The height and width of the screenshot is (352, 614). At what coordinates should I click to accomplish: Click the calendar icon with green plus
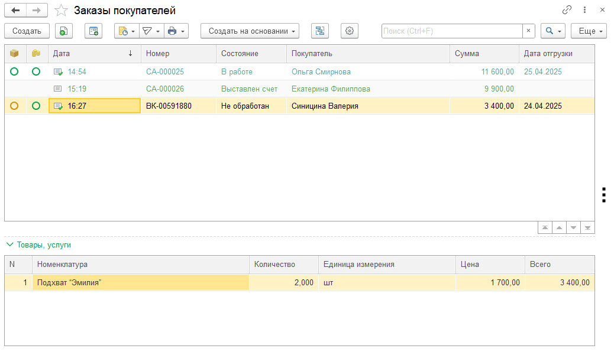(93, 31)
